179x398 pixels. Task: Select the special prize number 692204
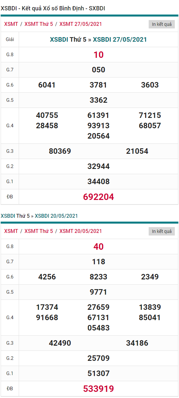click(x=98, y=197)
